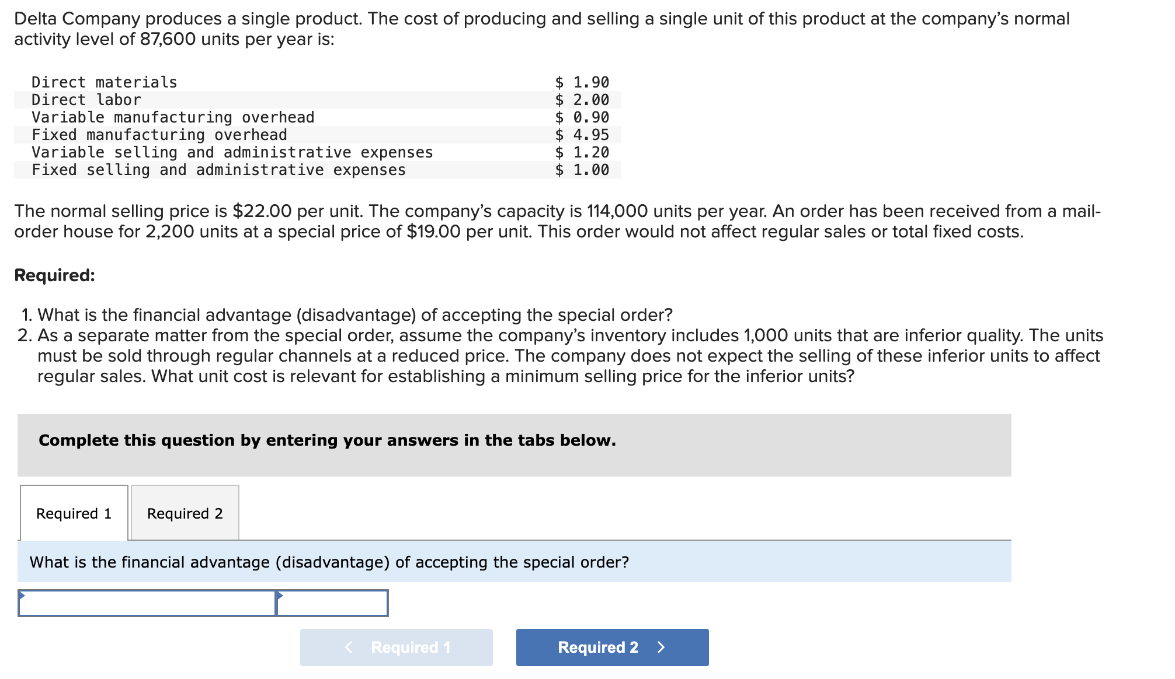The width and height of the screenshot is (1175, 679).
Task: Click the left chevron on the Required 1 button
Action: click(349, 647)
